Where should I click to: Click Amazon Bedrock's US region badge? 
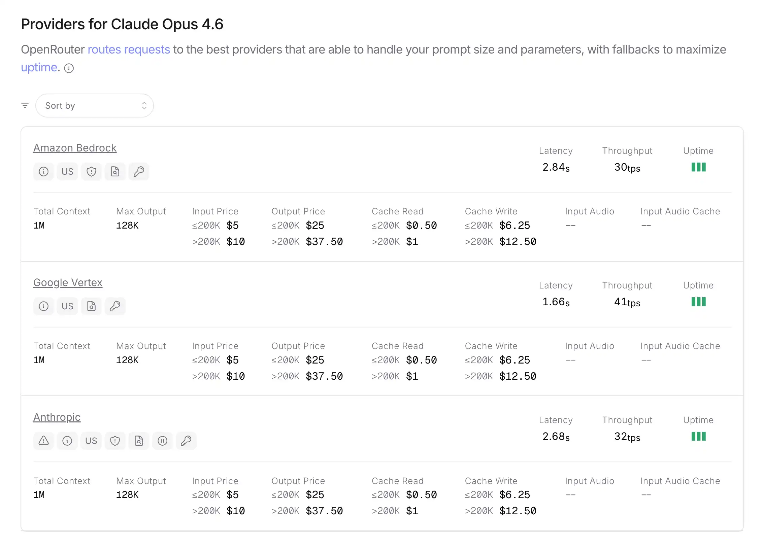coord(67,172)
